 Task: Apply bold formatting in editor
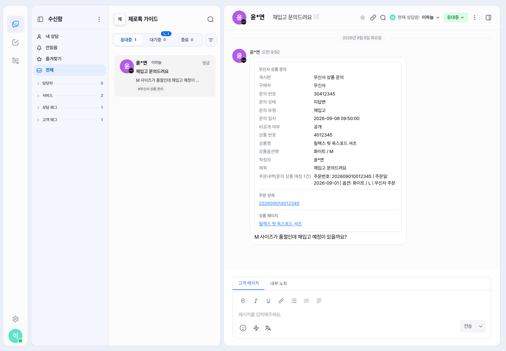tap(243, 301)
